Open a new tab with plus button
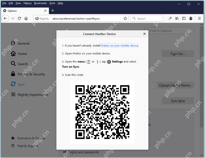Viewport: 205px width, 158px height. pyautogui.click(x=52, y=11)
